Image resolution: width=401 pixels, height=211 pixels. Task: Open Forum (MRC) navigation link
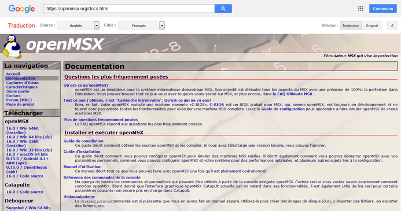19,100
